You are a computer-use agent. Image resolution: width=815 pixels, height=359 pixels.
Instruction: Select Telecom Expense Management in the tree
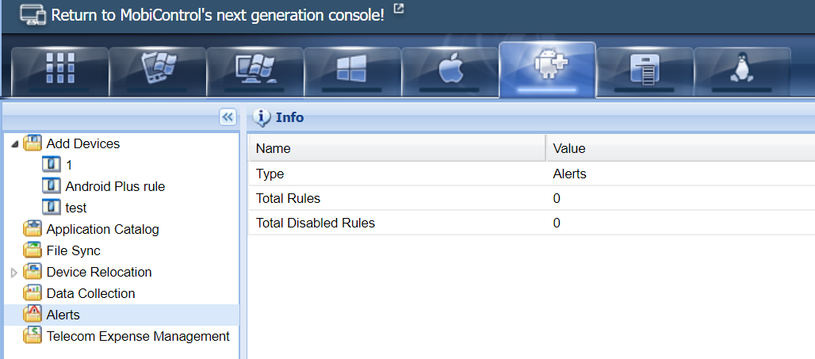pyautogui.click(x=138, y=336)
